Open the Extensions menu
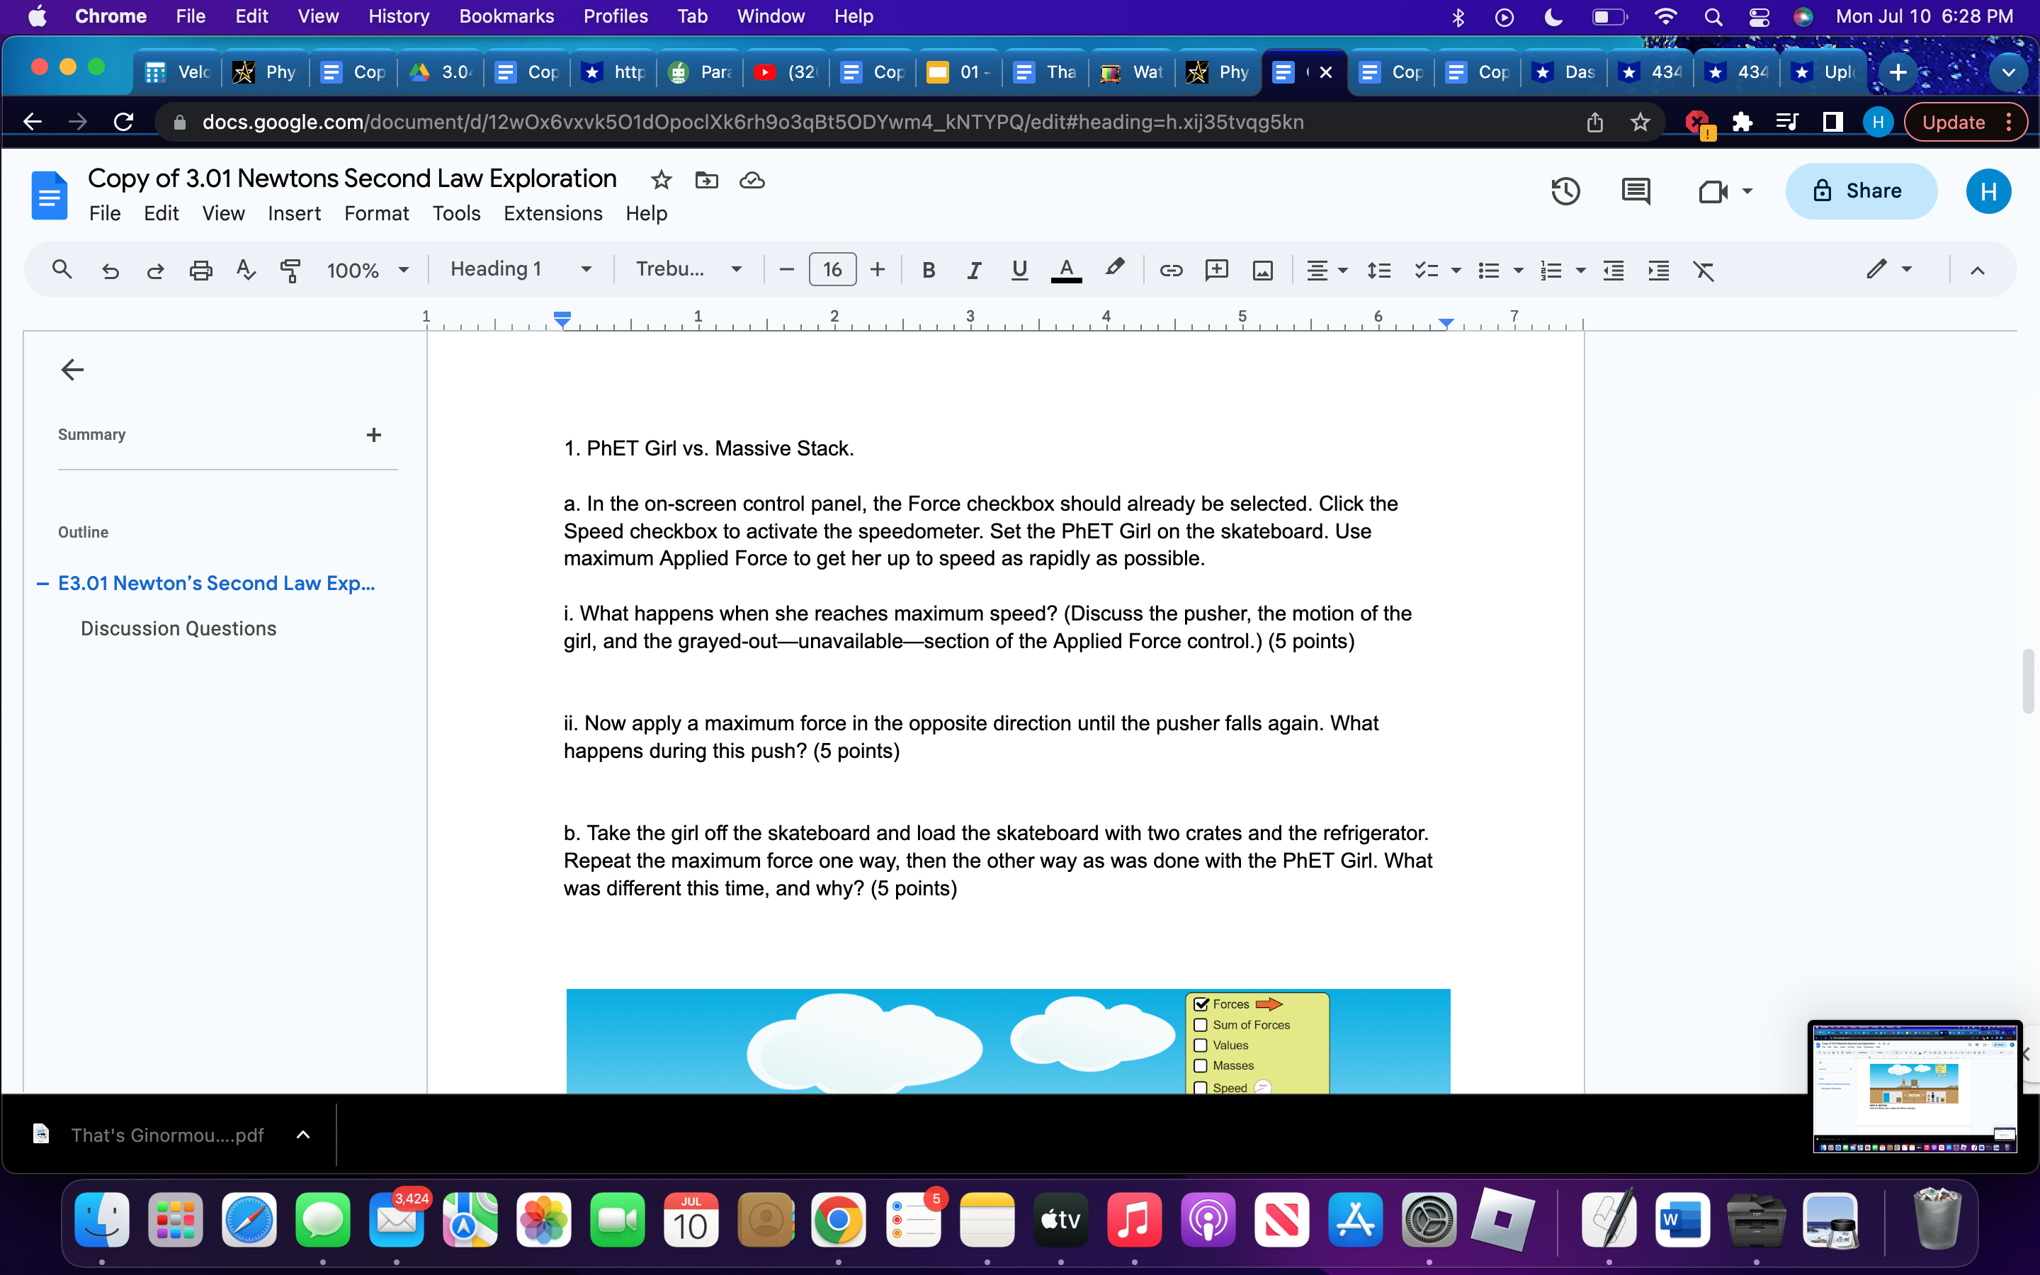Viewport: 2040px width, 1275px height. coord(552,213)
